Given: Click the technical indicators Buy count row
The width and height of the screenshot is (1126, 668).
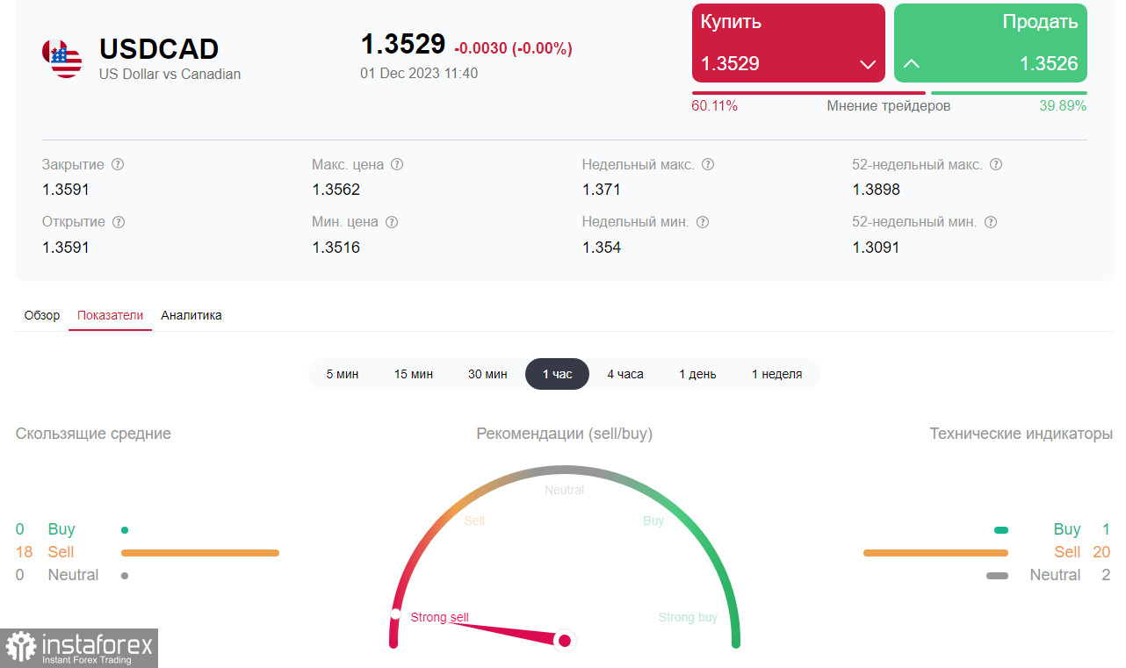Looking at the screenshot, I should coord(1052,529).
